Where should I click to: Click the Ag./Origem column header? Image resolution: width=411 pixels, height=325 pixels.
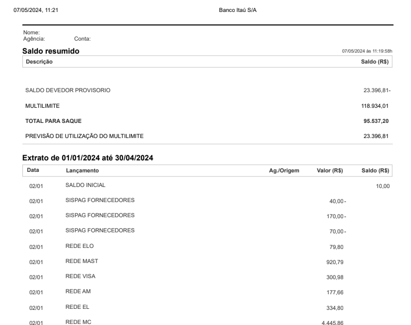tap(284, 171)
